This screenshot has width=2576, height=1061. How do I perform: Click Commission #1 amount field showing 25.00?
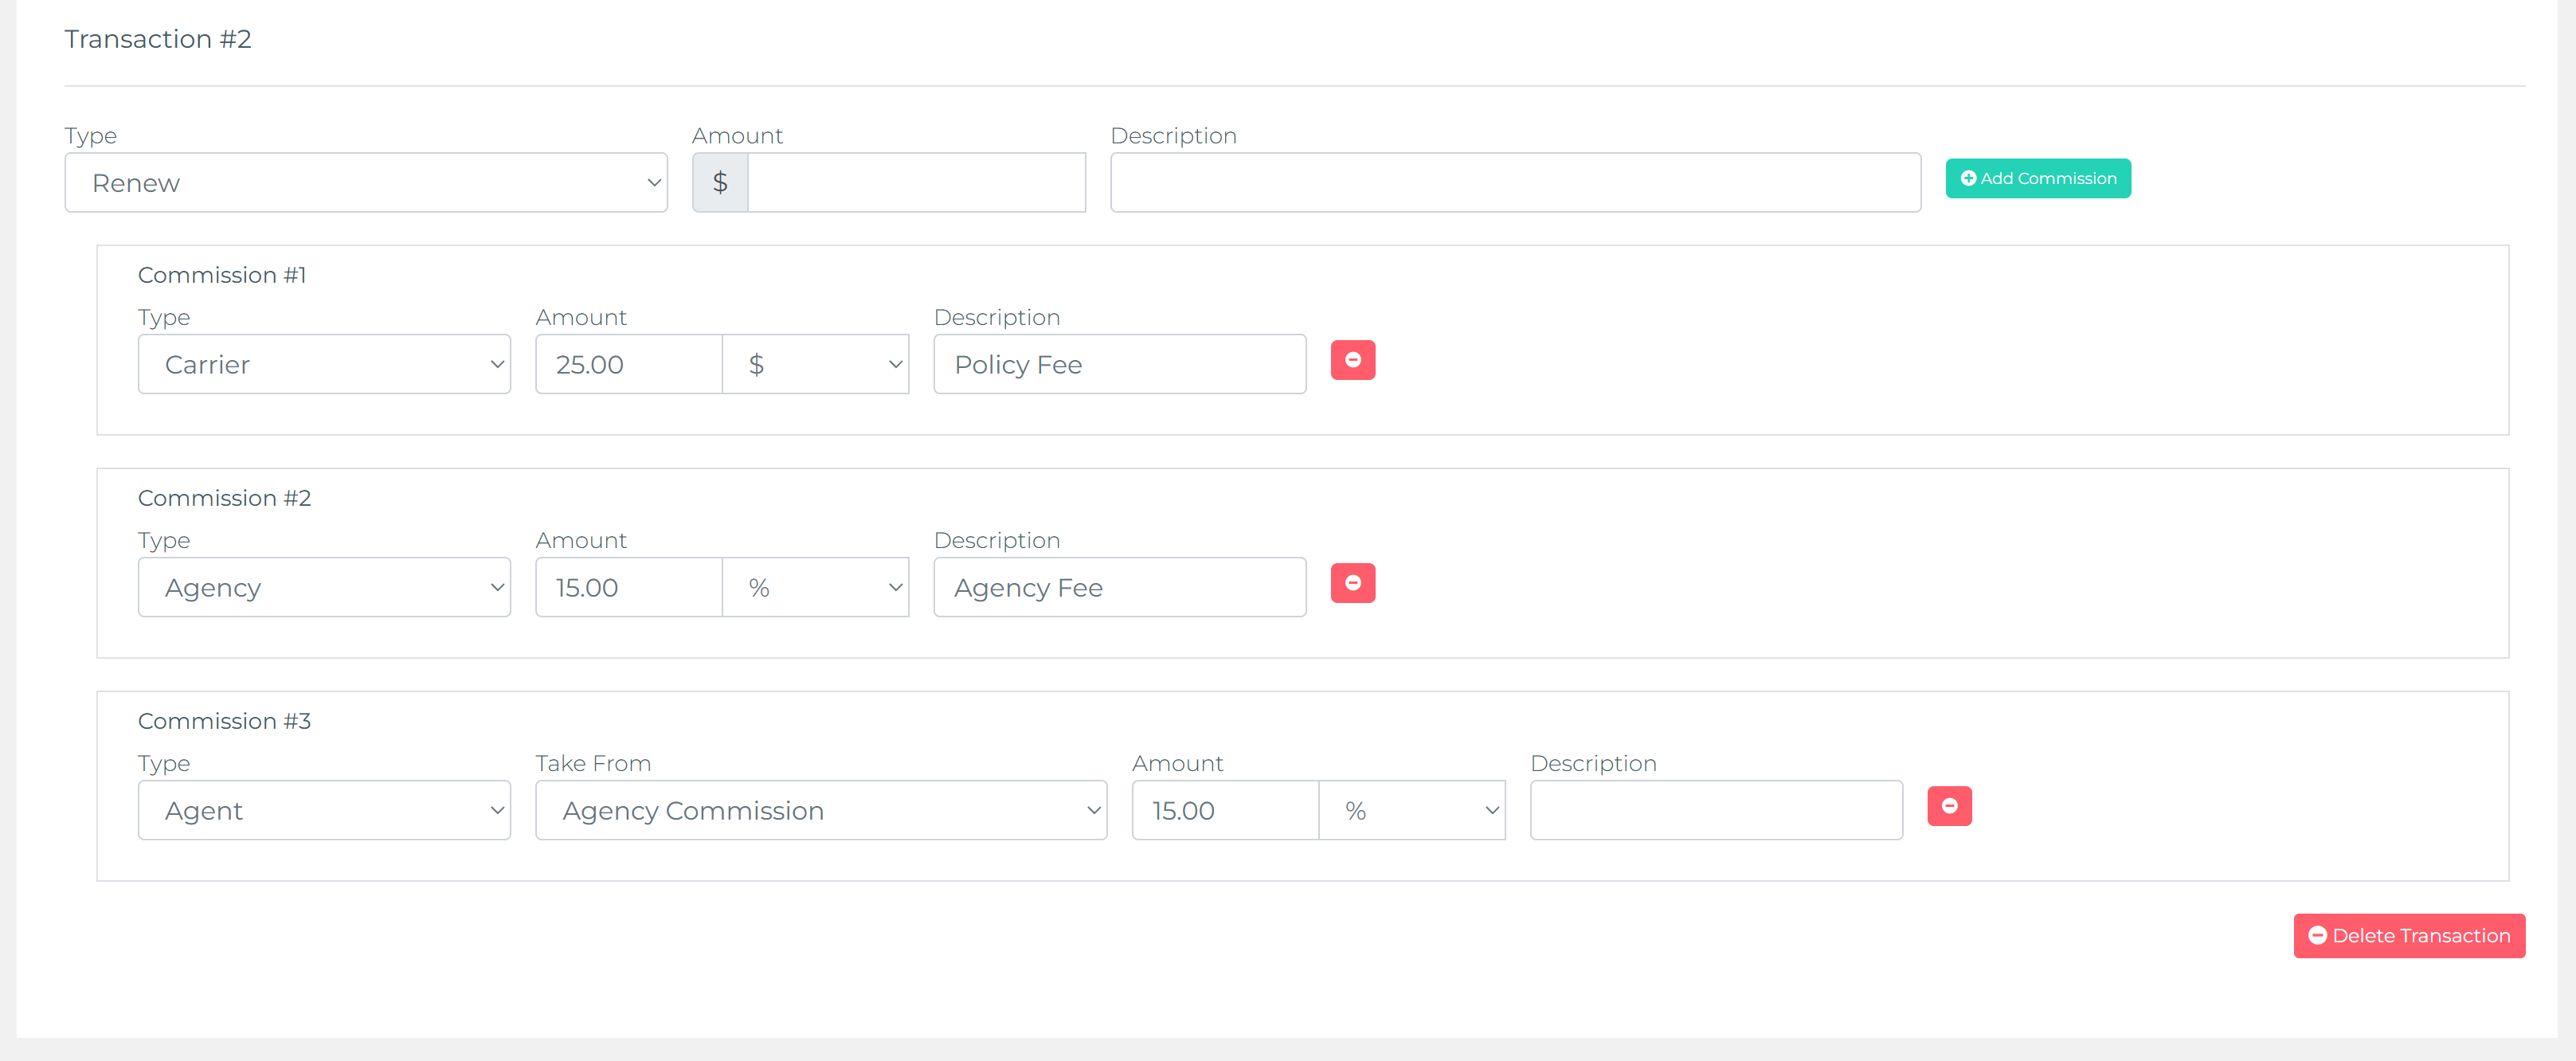[x=628, y=365]
